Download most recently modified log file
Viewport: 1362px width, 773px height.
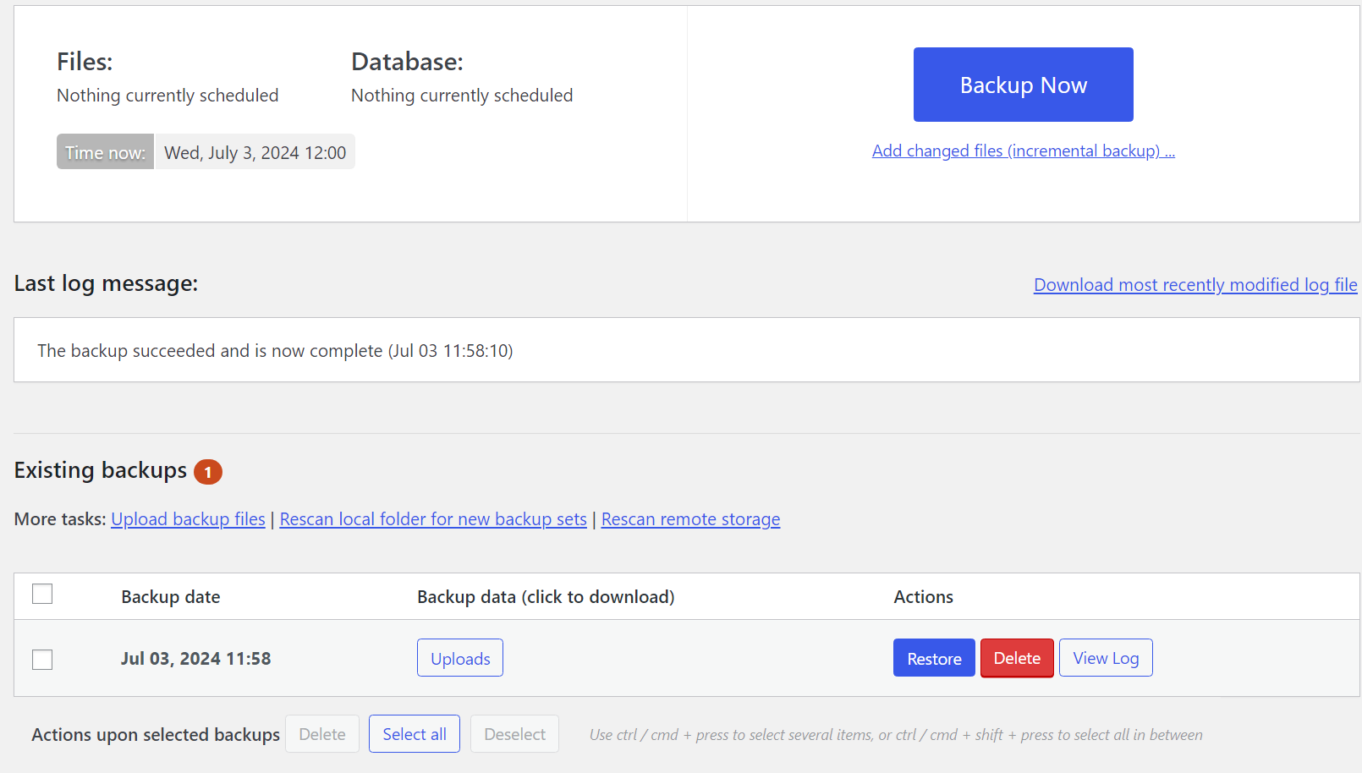click(x=1194, y=285)
